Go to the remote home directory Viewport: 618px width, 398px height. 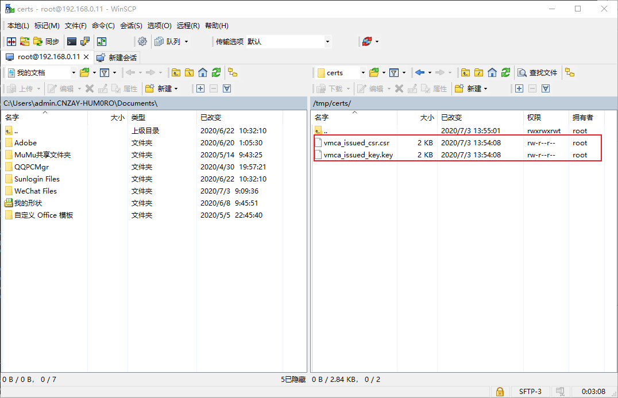(x=492, y=72)
